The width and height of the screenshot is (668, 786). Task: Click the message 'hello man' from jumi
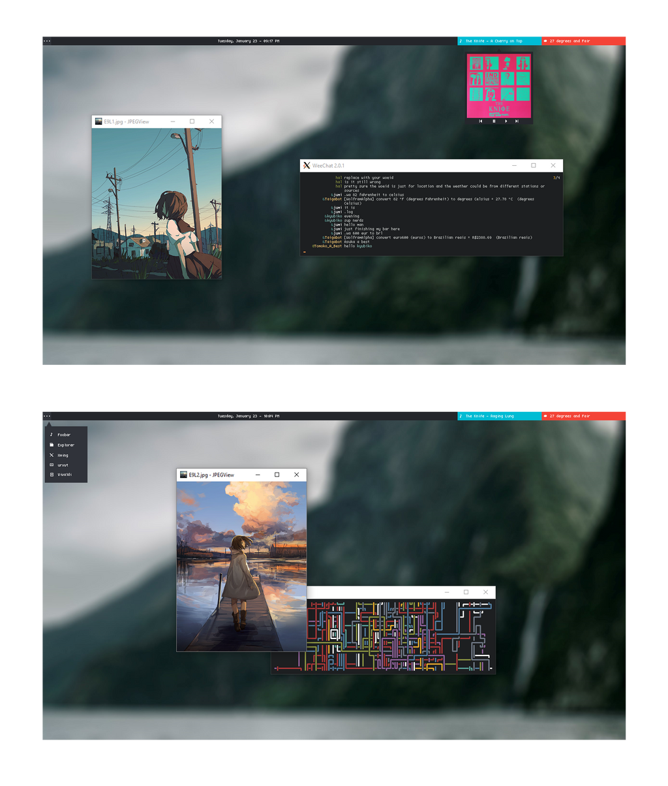pyautogui.click(x=354, y=225)
